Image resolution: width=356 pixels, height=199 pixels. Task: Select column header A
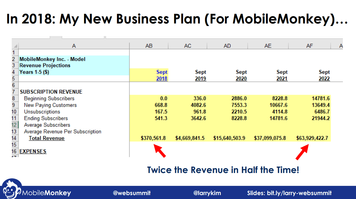pyautogui.click(x=74, y=46)
